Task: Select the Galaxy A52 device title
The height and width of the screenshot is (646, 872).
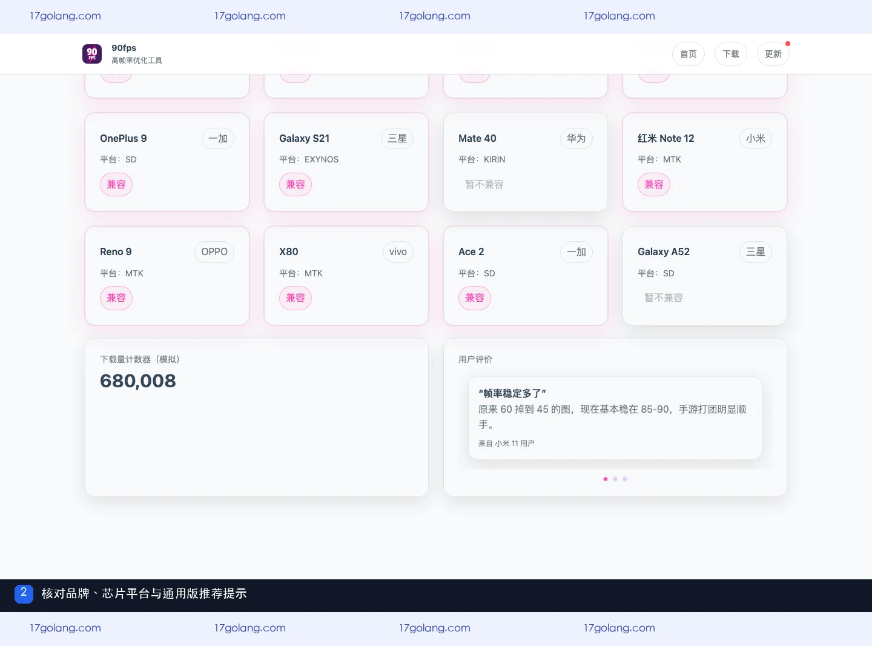Action: [664, 251]
